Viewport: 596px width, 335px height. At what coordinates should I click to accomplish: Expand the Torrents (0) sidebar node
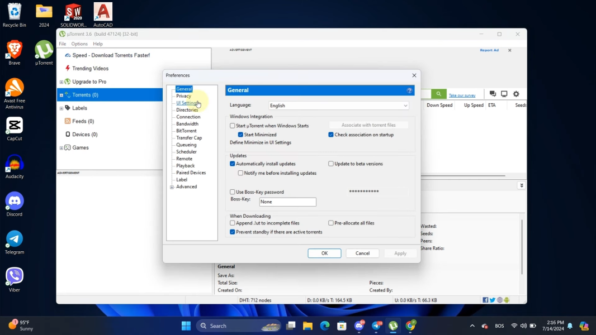click(61, 95)
